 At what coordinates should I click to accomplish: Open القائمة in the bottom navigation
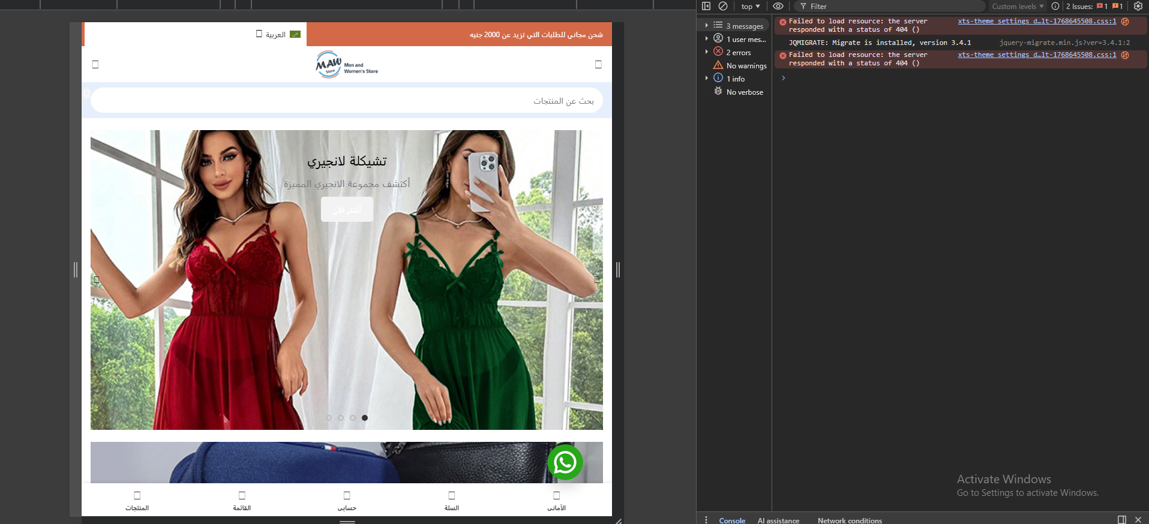pos(242,501)
